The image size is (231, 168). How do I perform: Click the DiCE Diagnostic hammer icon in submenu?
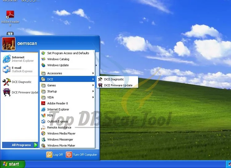click(x=100, y=79)
